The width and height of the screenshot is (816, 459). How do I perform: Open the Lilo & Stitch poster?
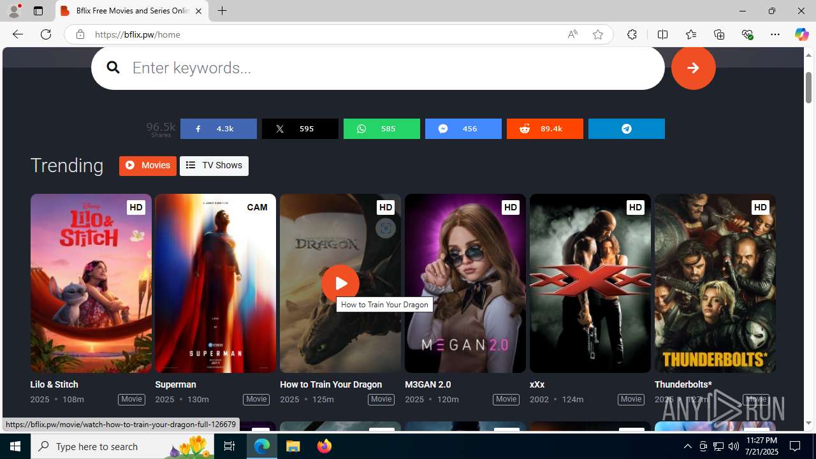pos(91,283)
